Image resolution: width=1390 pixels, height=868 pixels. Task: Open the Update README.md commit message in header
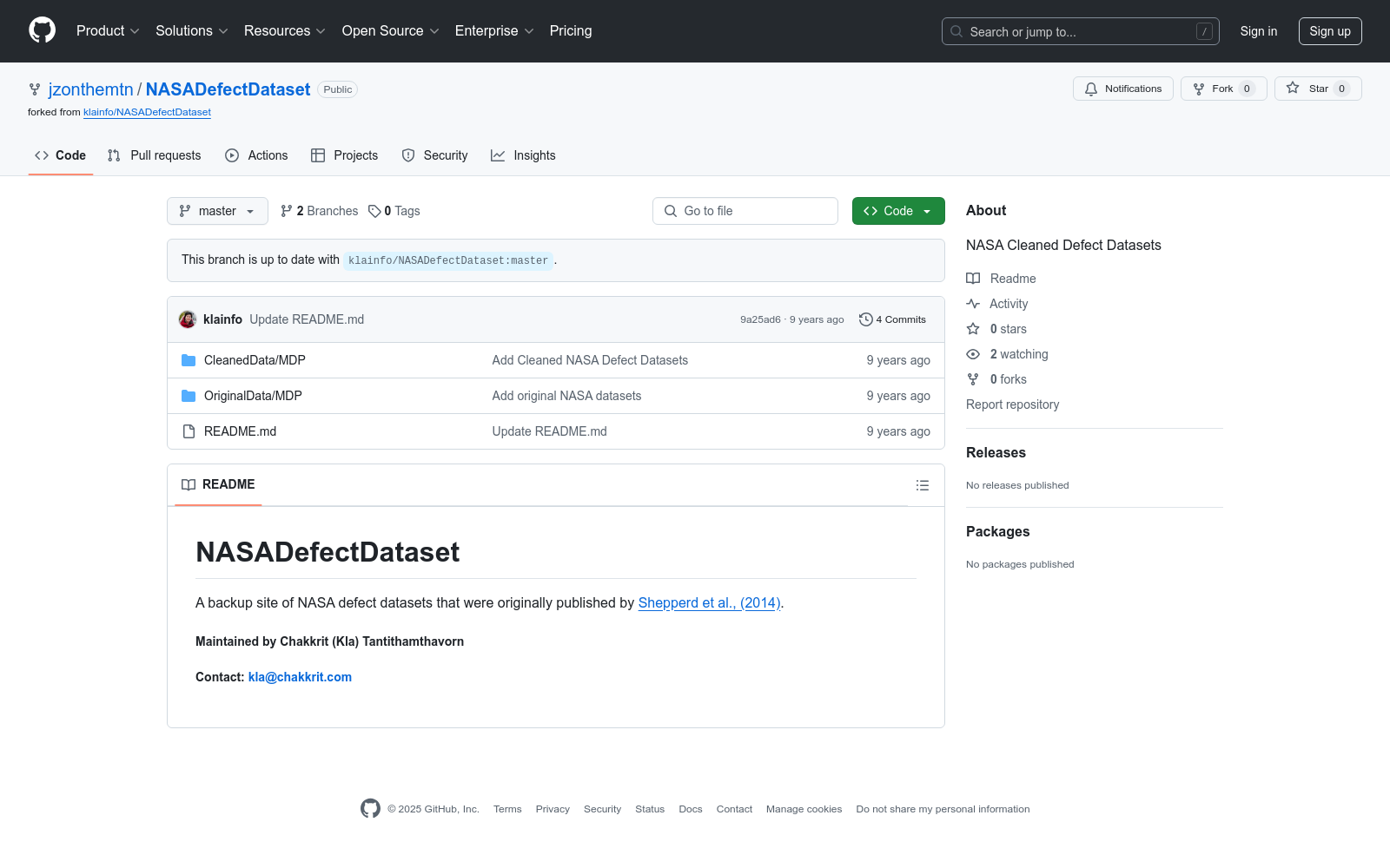click(x=307, y=319)
